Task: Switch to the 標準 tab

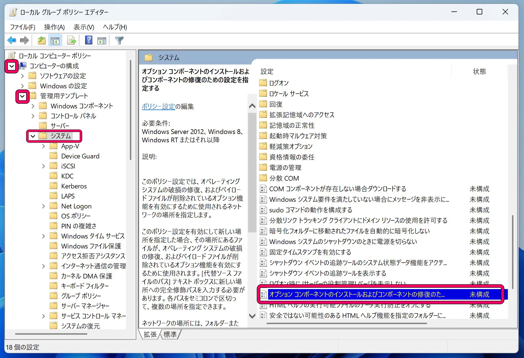Action: [x=170, y=334]
